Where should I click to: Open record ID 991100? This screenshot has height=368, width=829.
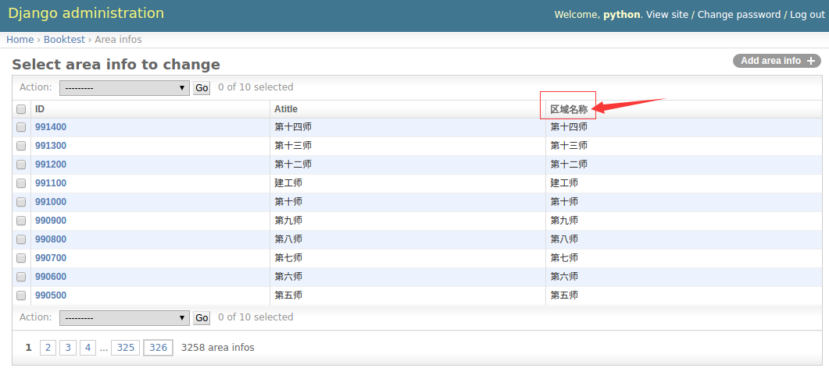click(51, 183)
